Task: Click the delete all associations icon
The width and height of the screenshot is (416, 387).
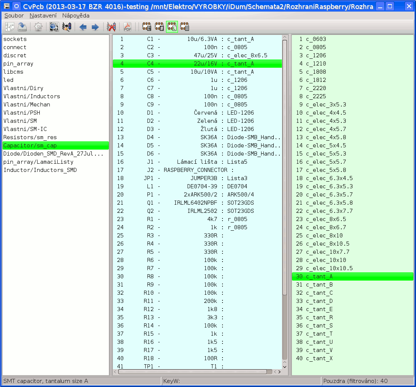Action: click(x=111, y=27)
